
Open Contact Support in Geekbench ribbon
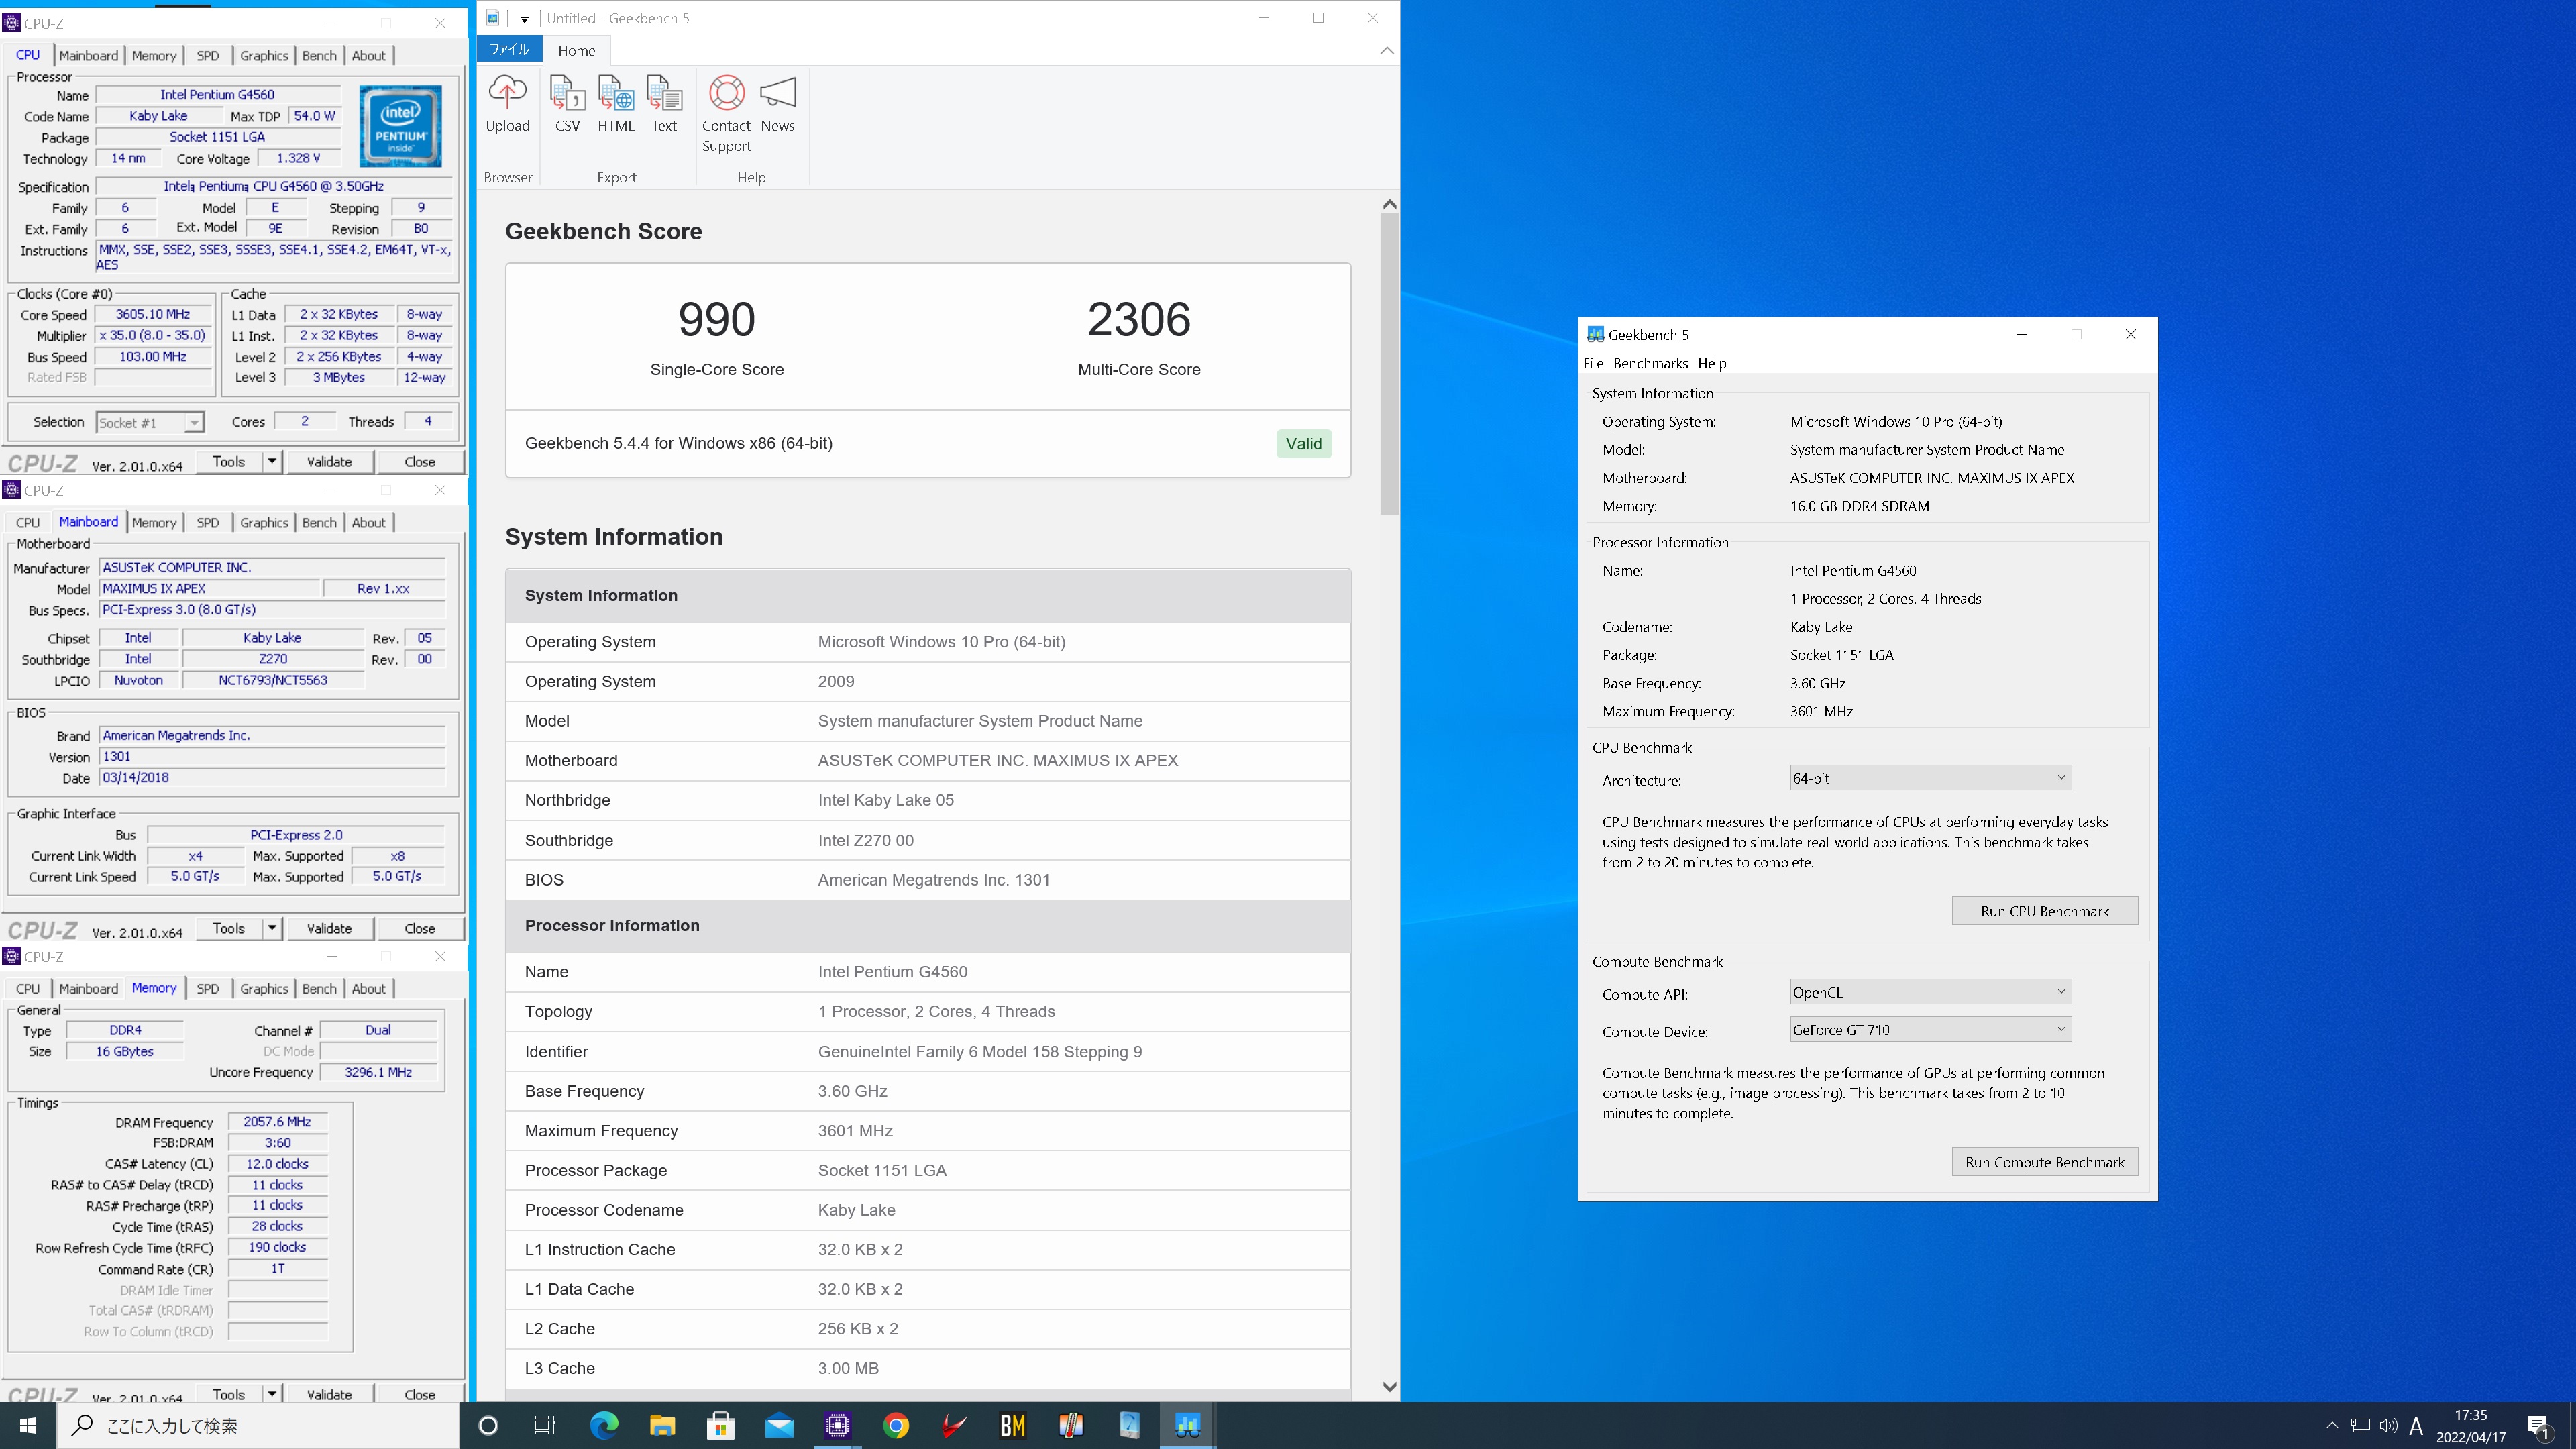(x=726, y=114)
